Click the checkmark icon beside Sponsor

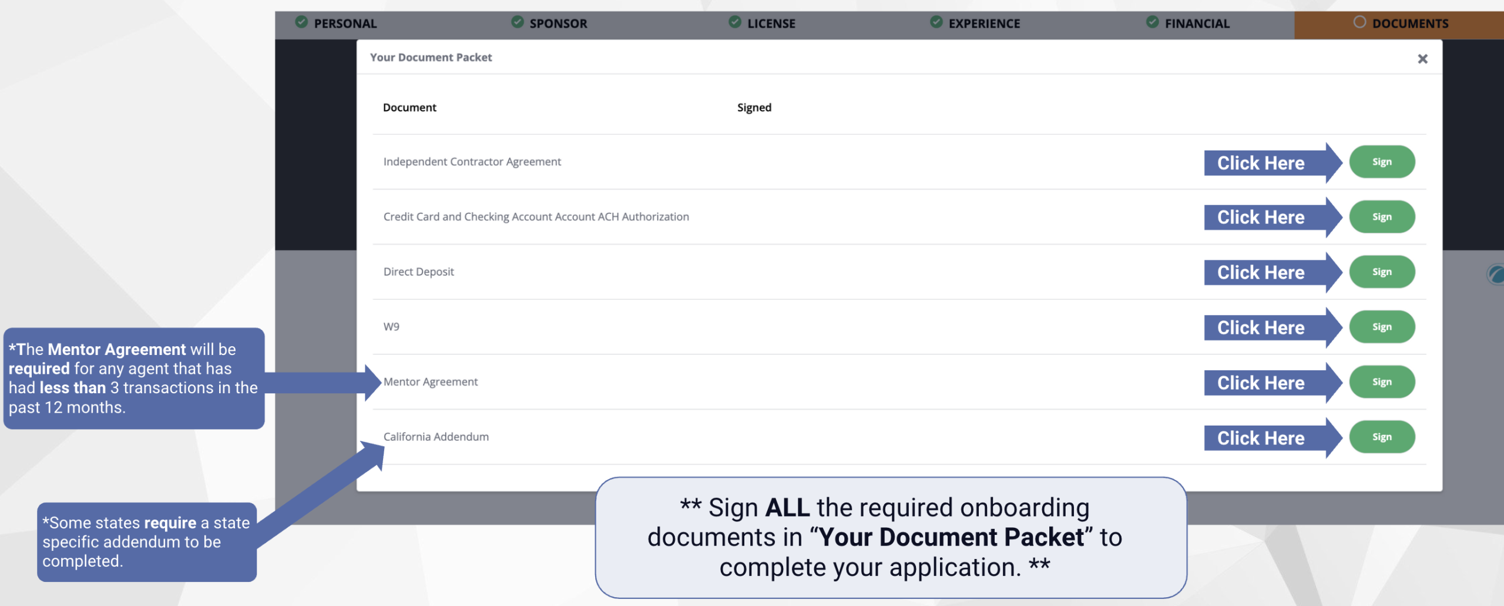pos(517,22)
